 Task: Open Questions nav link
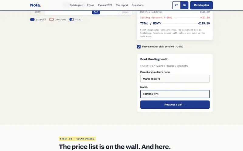tap(138, 5)
